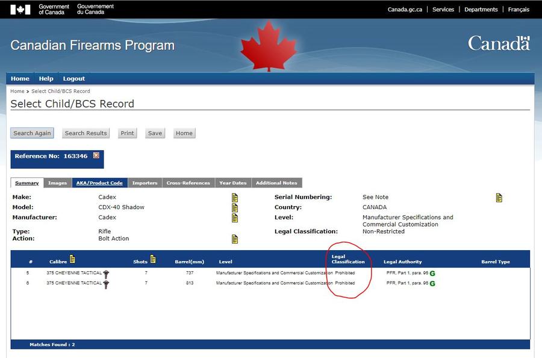Click the Matches Found : 2 status text
This screenshot has height=358, width=542.
click(52, 345)
